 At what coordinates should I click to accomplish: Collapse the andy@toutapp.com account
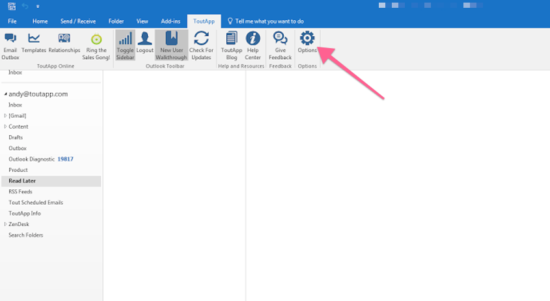(x=5, y=94)
